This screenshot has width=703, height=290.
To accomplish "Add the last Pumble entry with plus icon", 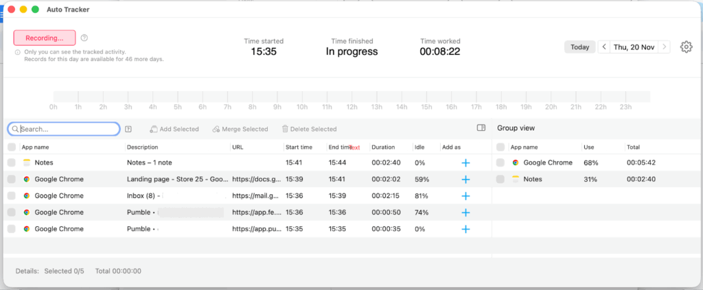I will click(x=465, y=229).
